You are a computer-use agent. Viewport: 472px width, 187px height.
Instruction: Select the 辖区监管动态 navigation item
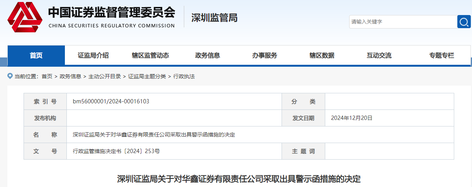[x=150, y=56]
